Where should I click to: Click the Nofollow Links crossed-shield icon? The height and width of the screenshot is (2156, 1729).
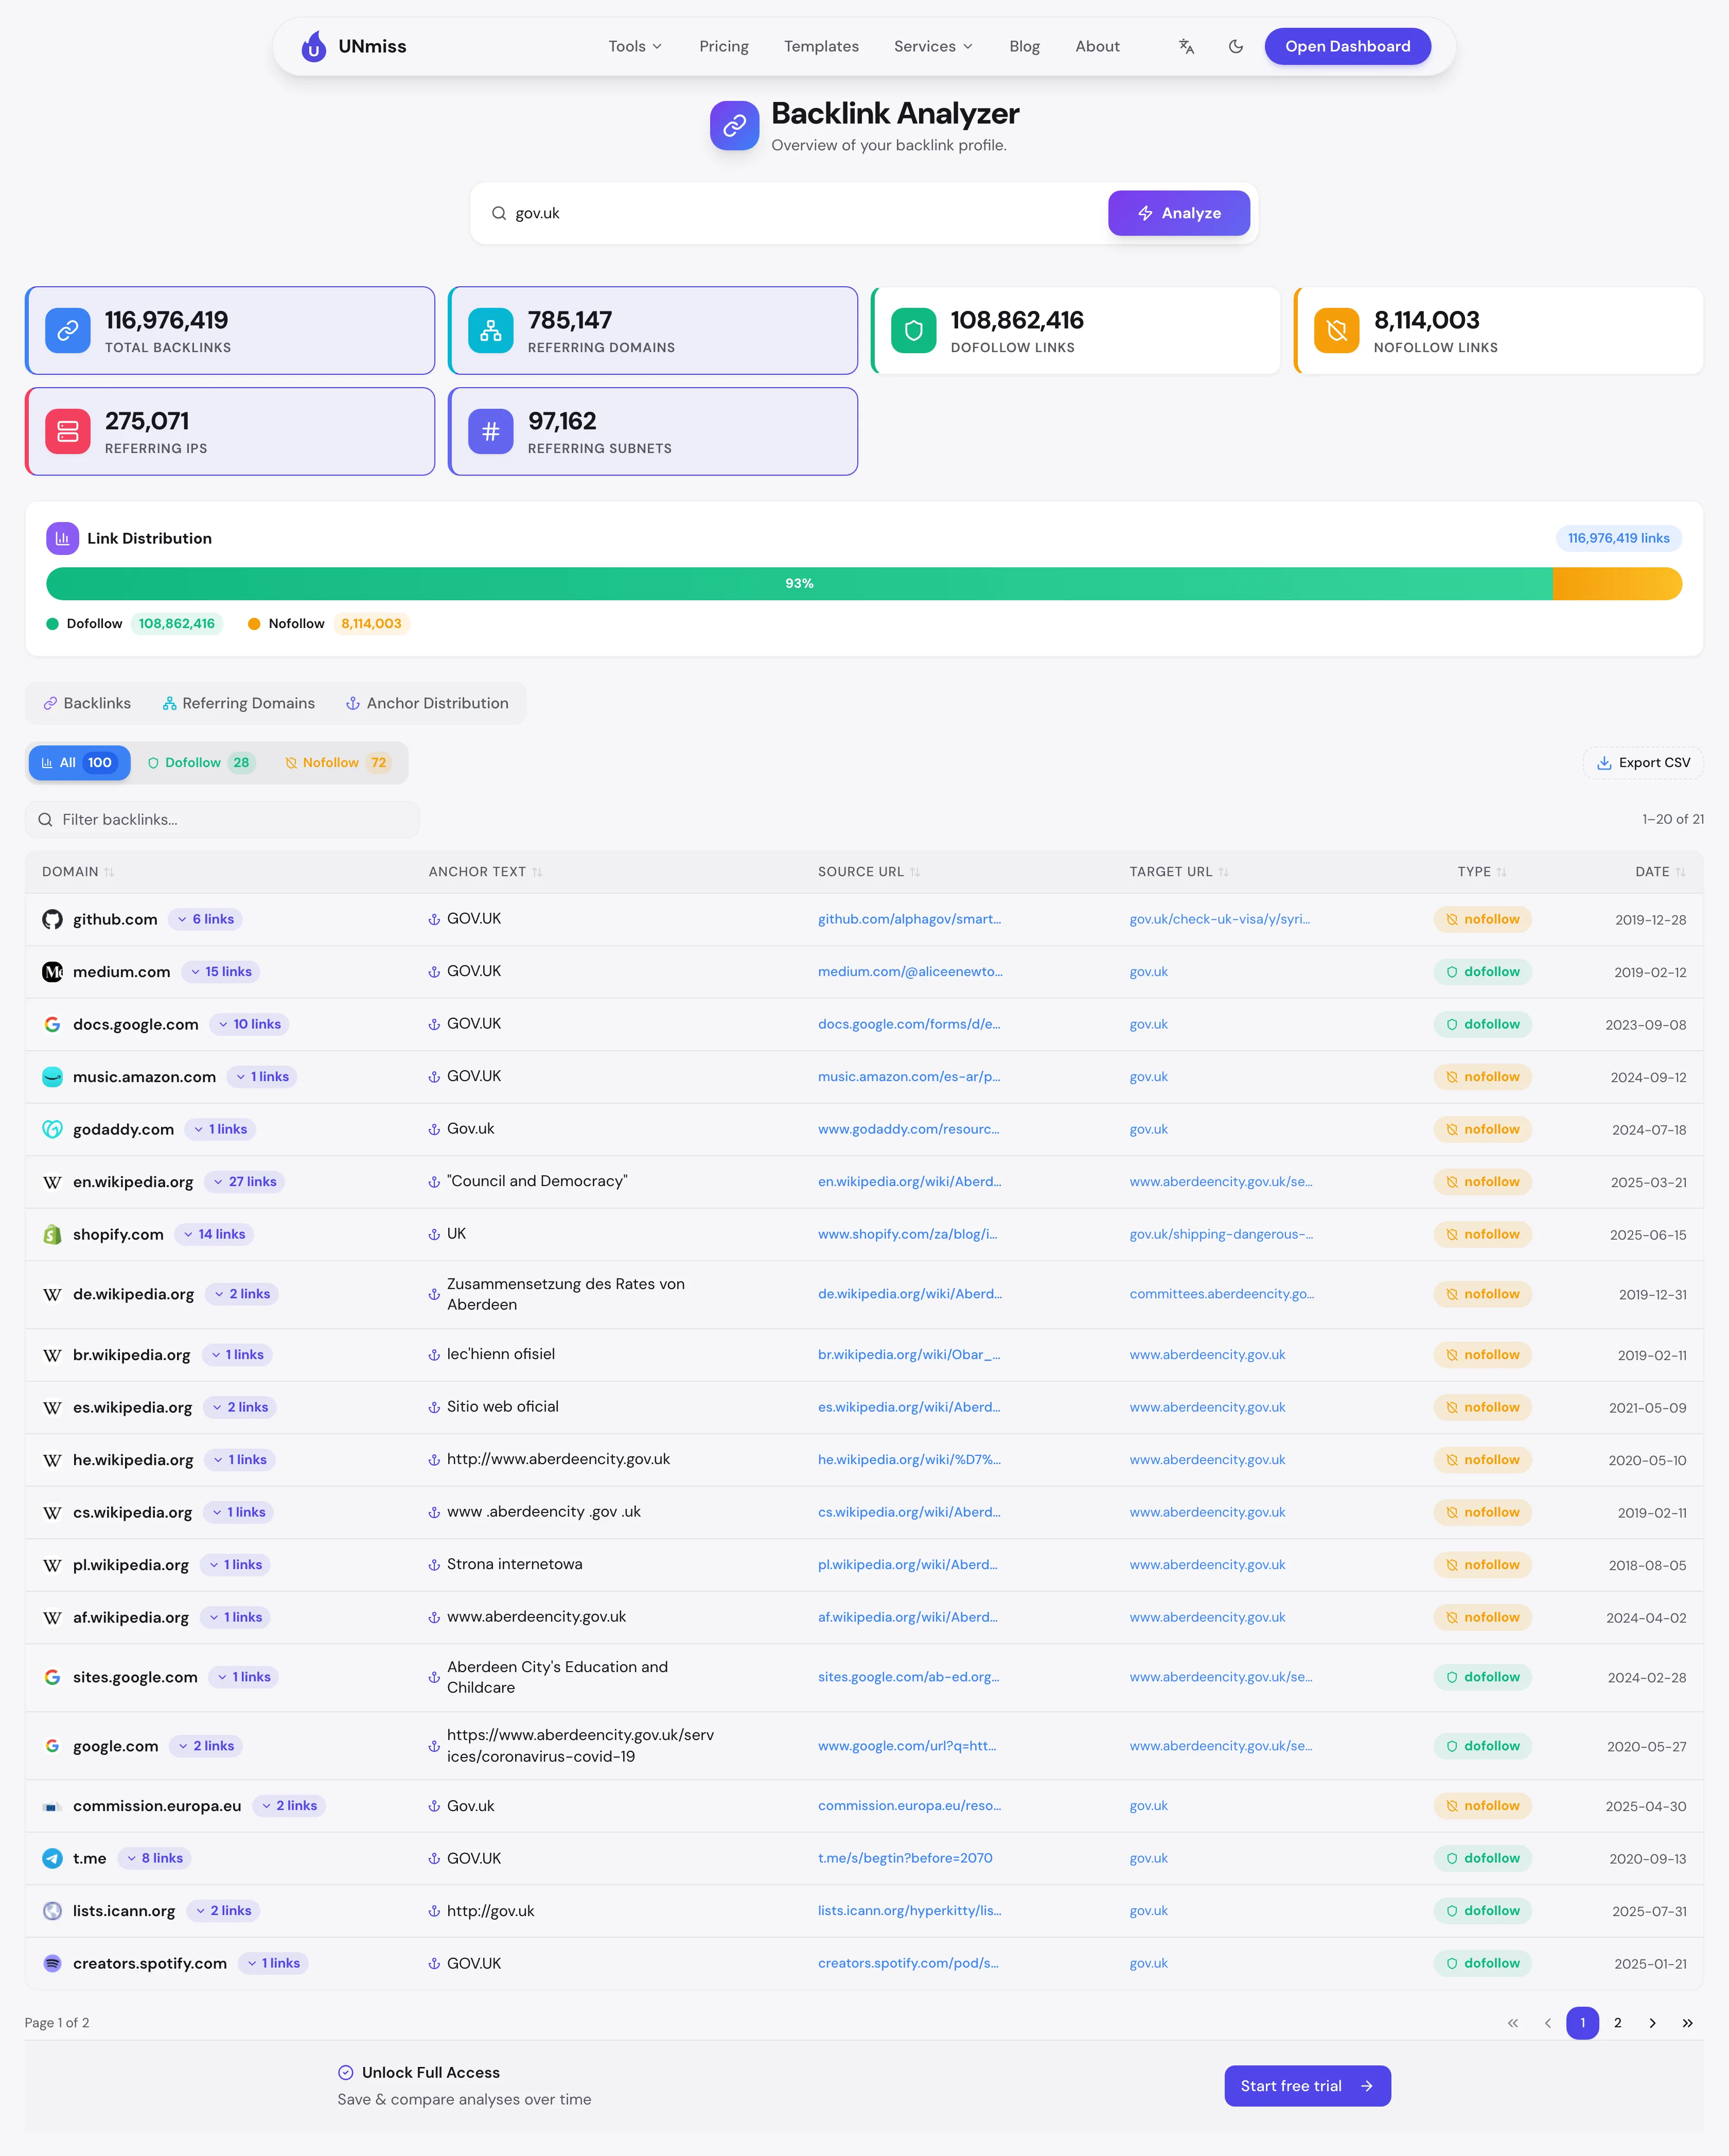coord(1336,330)
